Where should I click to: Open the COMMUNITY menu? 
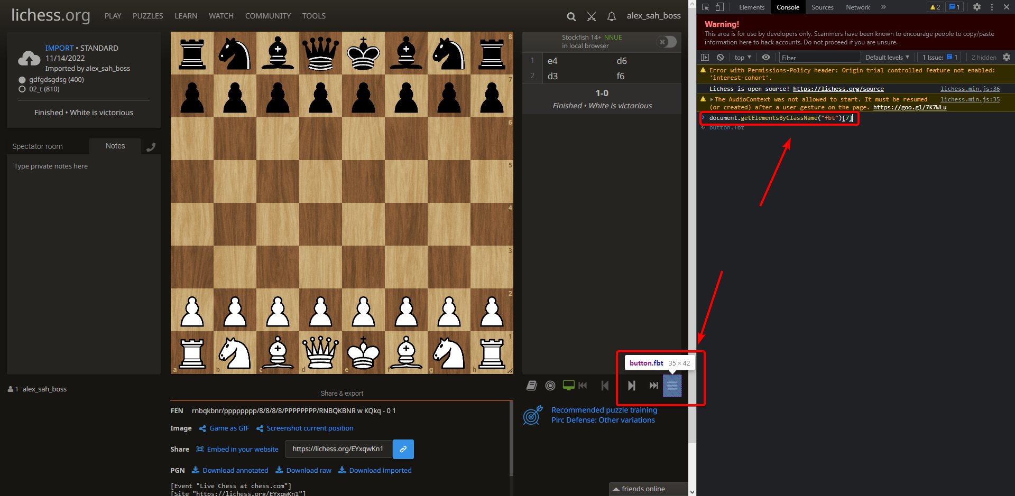pyautogui.click(x=268, y=16)
